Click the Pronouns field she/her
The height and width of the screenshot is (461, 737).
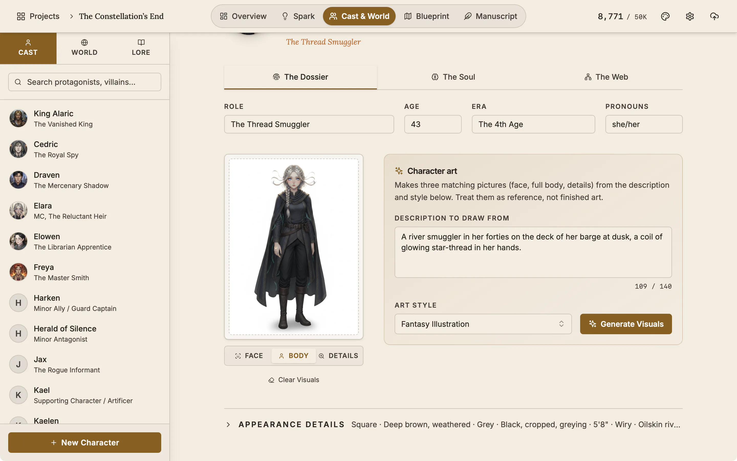pos(644,124)
